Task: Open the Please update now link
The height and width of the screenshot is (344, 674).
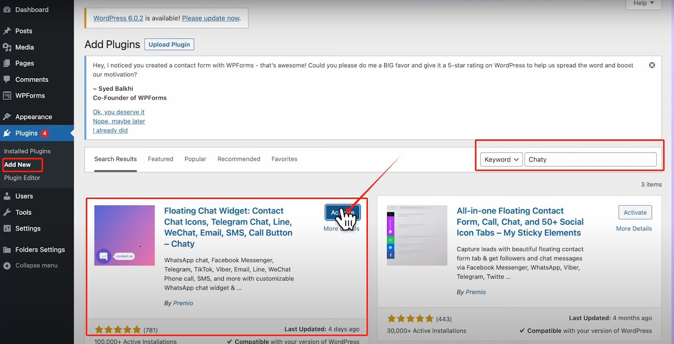Action: pyautogui.click(x=210, y=18)
